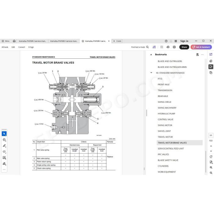Viewport: 214px width, 214px height.
Task: Open the Menu hamburger button
Action: [6, 41]
